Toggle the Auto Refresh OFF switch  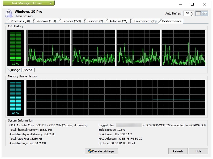tap(202, 13)
